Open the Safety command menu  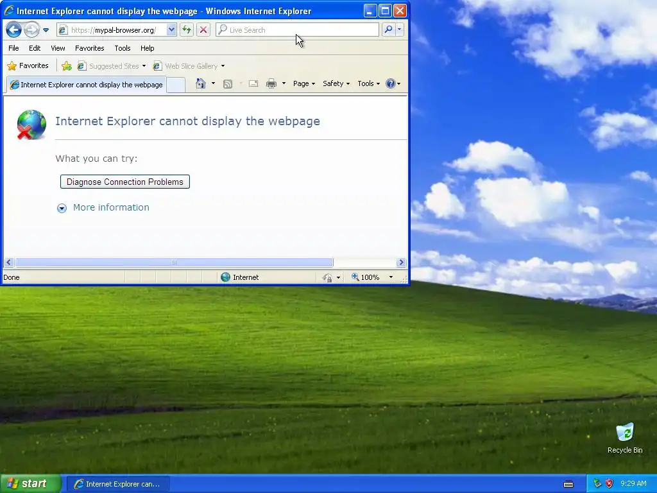[x=336, y=83]
